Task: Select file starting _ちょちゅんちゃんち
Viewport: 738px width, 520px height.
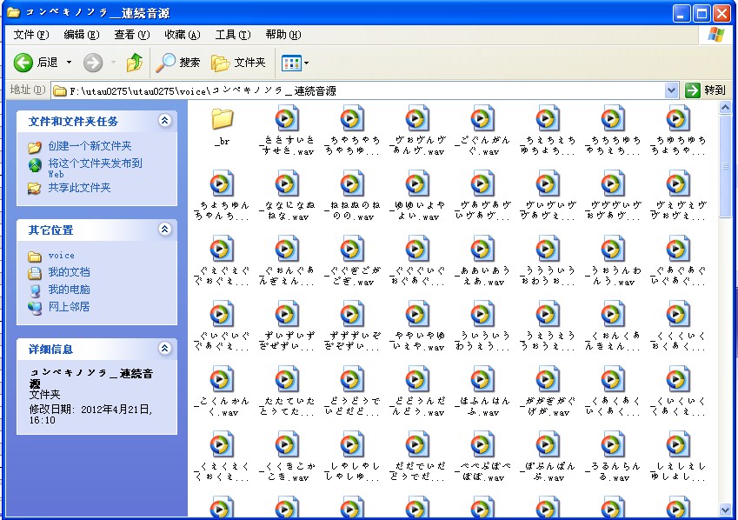Action: [x=223, y=196]
